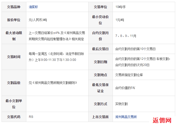Click the value 实物交割
The width and height of the screenshot is (179, 126).
click(121, 104)
